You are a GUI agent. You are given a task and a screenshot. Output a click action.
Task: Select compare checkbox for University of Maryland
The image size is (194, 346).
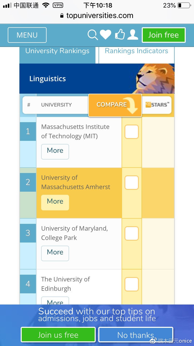132,233
